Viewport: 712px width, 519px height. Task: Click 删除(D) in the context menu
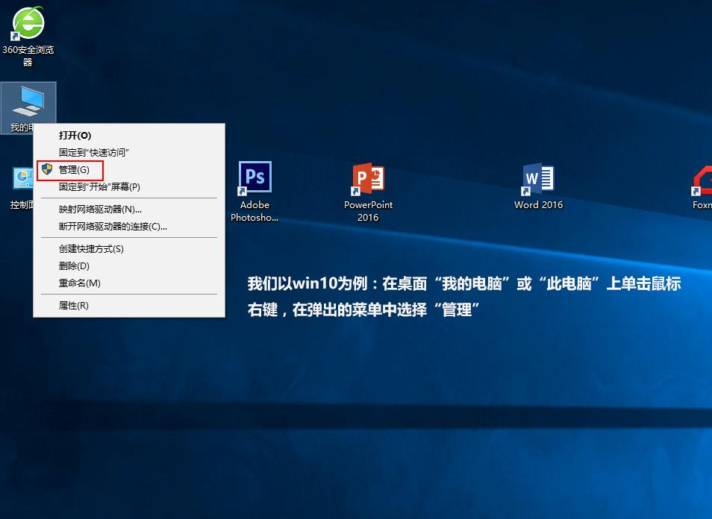74,266
